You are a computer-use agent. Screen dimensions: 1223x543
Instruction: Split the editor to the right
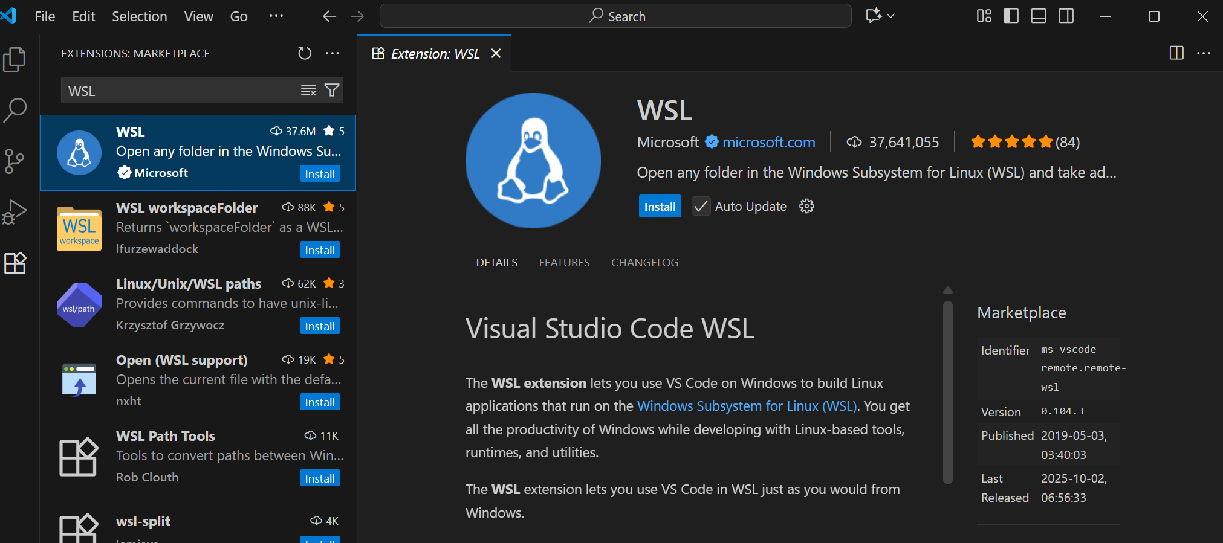[1176, 53]
